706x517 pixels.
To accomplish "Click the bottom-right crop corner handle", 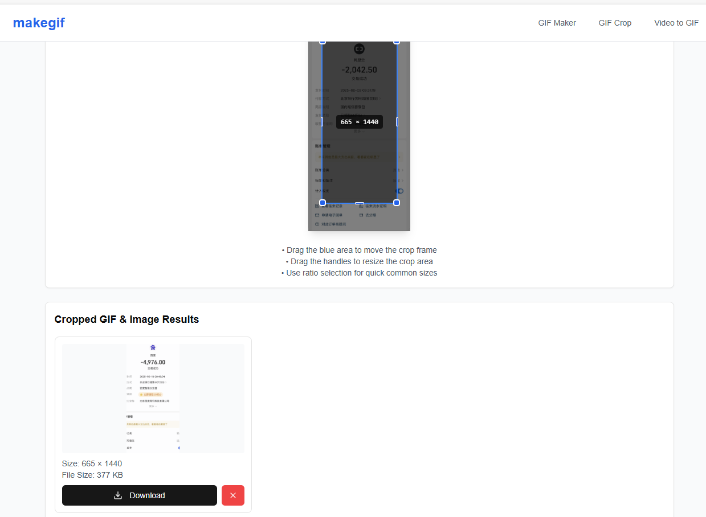I will point(397,203).
